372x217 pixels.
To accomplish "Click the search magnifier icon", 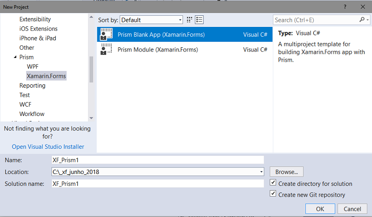I will pyautogui.click(x=362, y=20).
